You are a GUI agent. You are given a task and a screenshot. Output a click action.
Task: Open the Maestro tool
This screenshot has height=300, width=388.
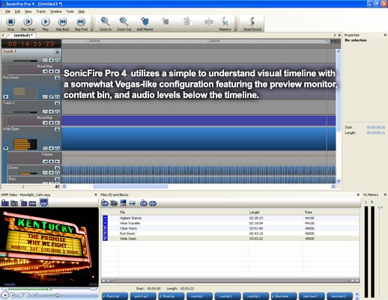click(x=225, y=24)
